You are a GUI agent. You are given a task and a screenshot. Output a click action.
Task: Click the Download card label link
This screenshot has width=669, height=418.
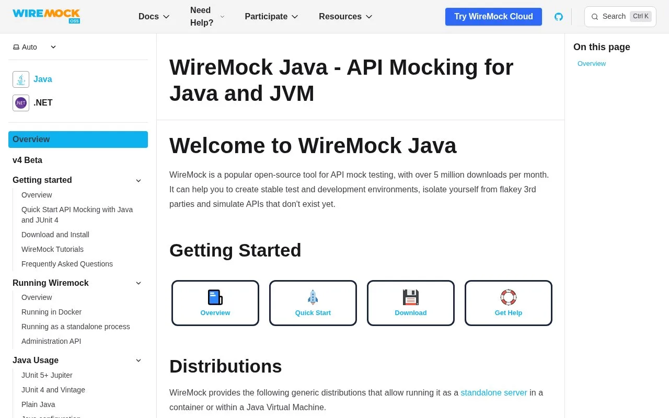pos(411,313)
